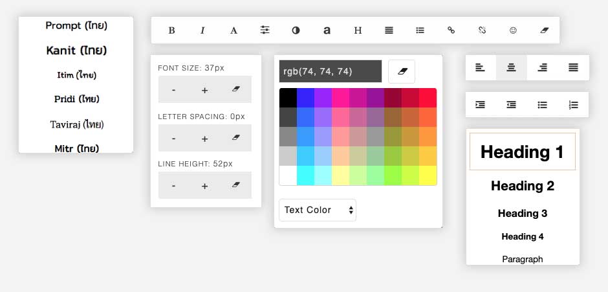Align text right
Image resolution: width=608 pixels, height=292 pixels.
[543, 67]
